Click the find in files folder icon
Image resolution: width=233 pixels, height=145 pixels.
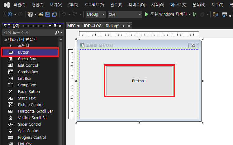(215, 14)
